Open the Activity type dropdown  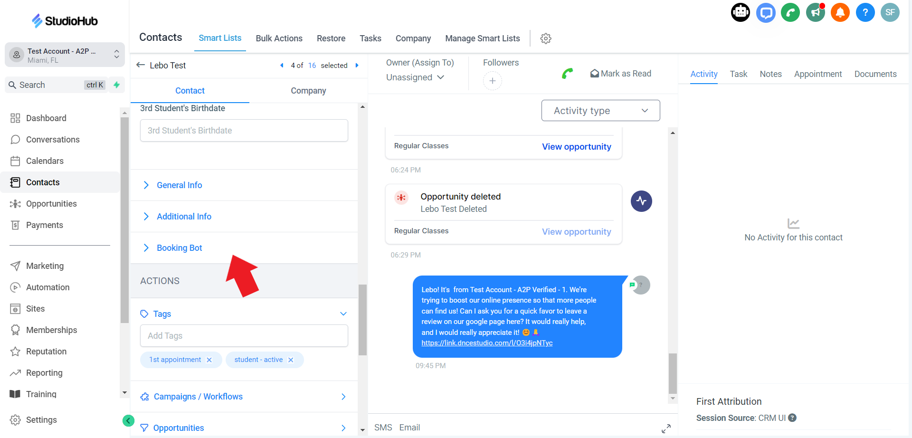click(600, 110)
